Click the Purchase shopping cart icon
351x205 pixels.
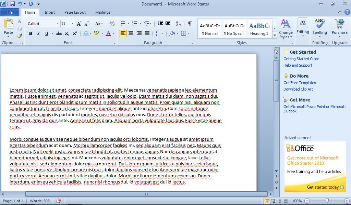point(340,24)
